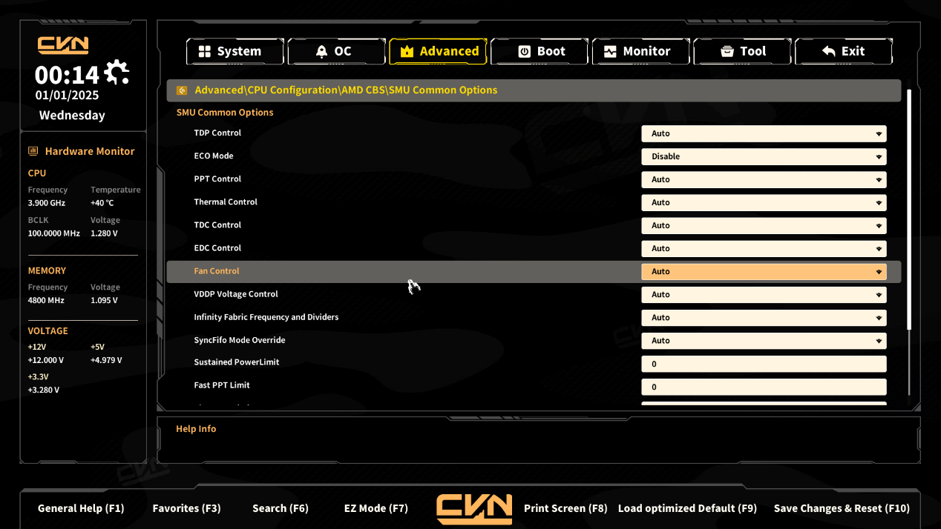
Task: Expand the SyncFifo Mode Override dropdown
Action: [764, 341]
